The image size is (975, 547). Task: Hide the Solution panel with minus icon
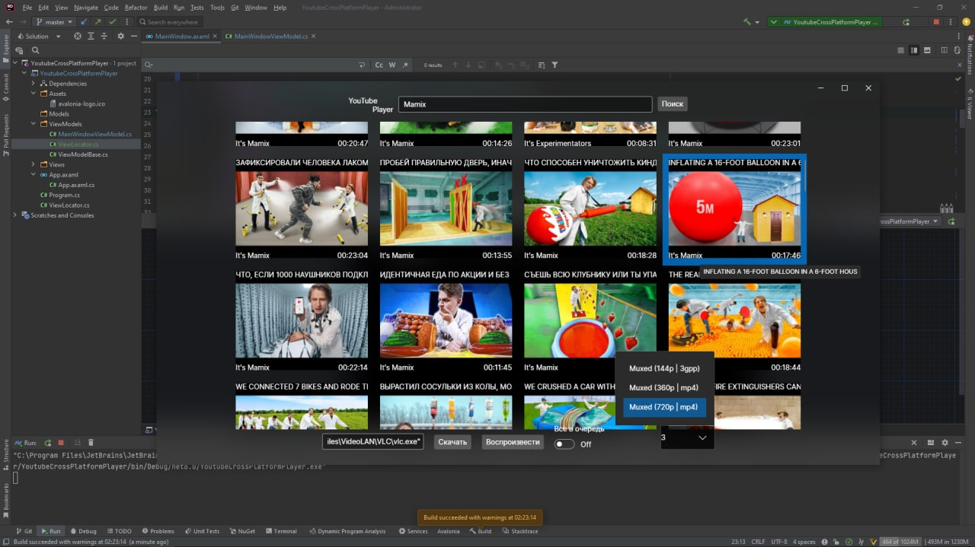tap(134, 36)
